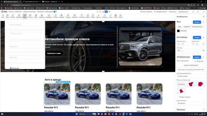Add the Кнопки element from toolbar
The width and height of the screenshot is (207, 116).
(x=13, y=16)
